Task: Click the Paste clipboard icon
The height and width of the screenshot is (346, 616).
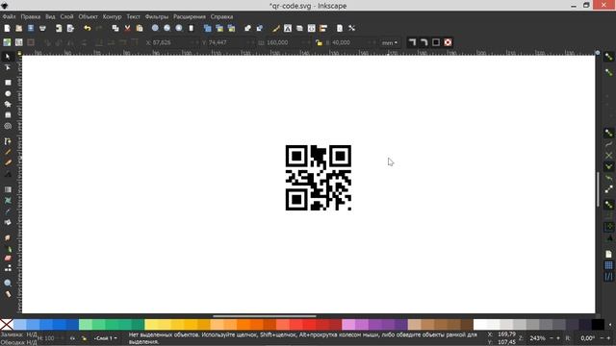Action: click(x=140, y=28)
